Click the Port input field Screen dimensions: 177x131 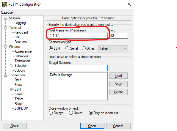click(x=118, y=36)
